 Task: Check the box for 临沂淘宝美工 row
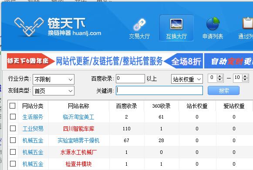[13, 116]
